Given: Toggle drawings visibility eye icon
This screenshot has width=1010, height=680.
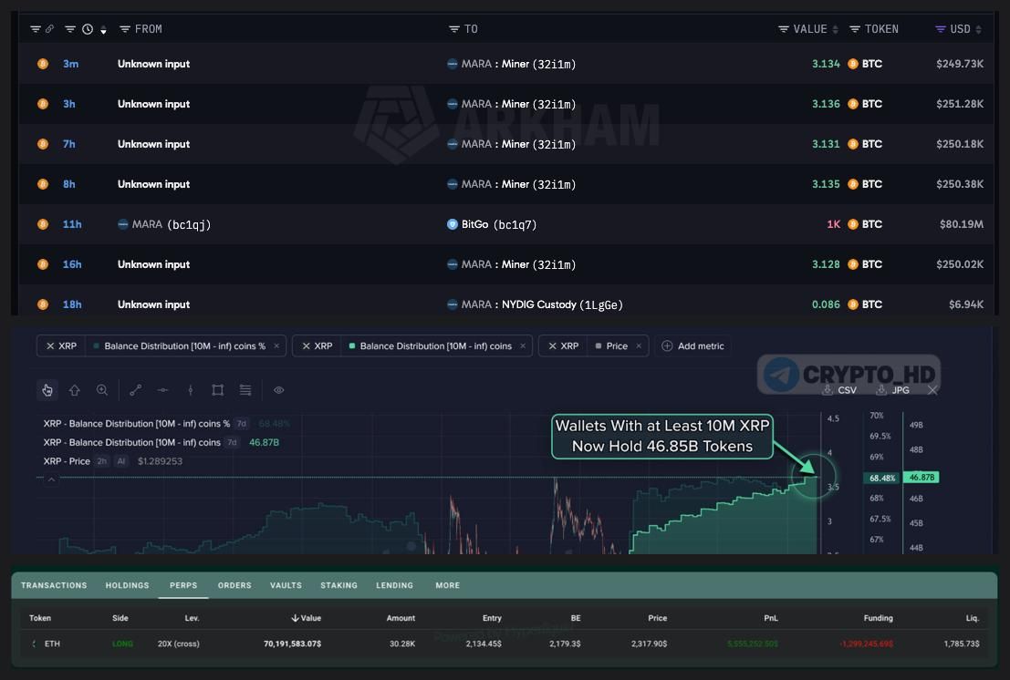Looking at the screenshot, I should [279, 390].
